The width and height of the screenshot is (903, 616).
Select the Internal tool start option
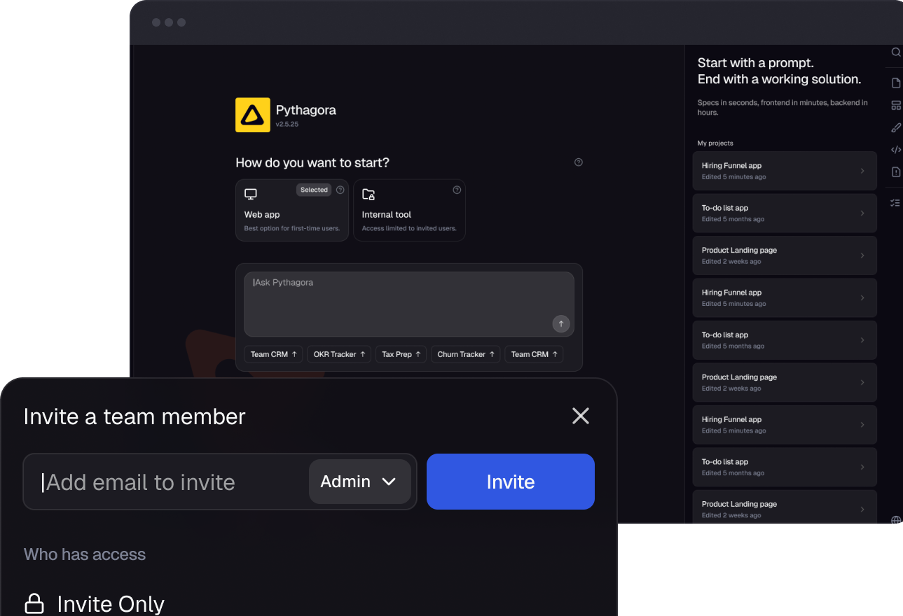tap(409, 210)
